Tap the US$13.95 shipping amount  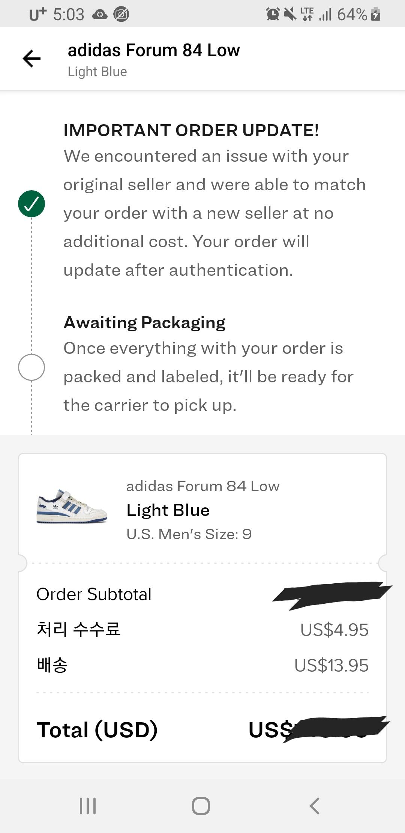point(331,665)
